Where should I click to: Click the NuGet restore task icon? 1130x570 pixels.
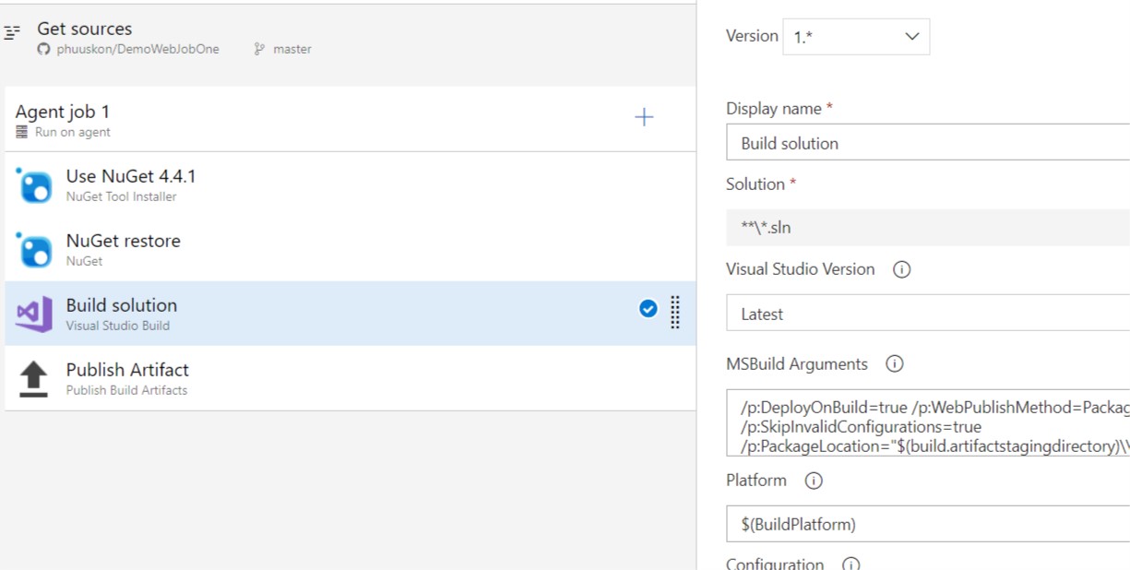point(34,249)
